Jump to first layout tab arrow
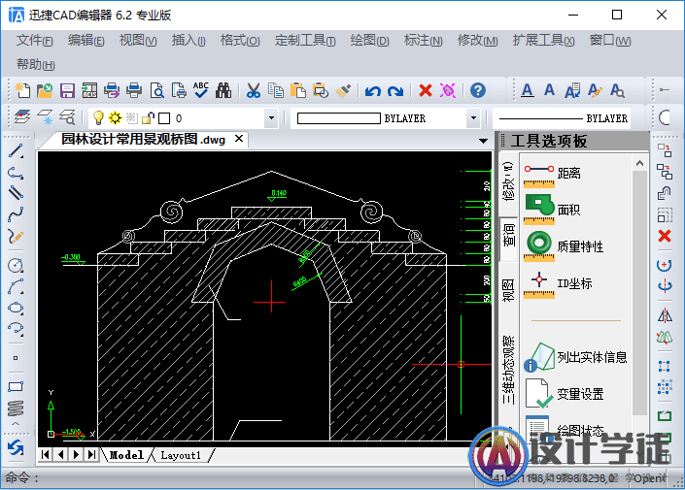685x490 pixels. [45, 455]
